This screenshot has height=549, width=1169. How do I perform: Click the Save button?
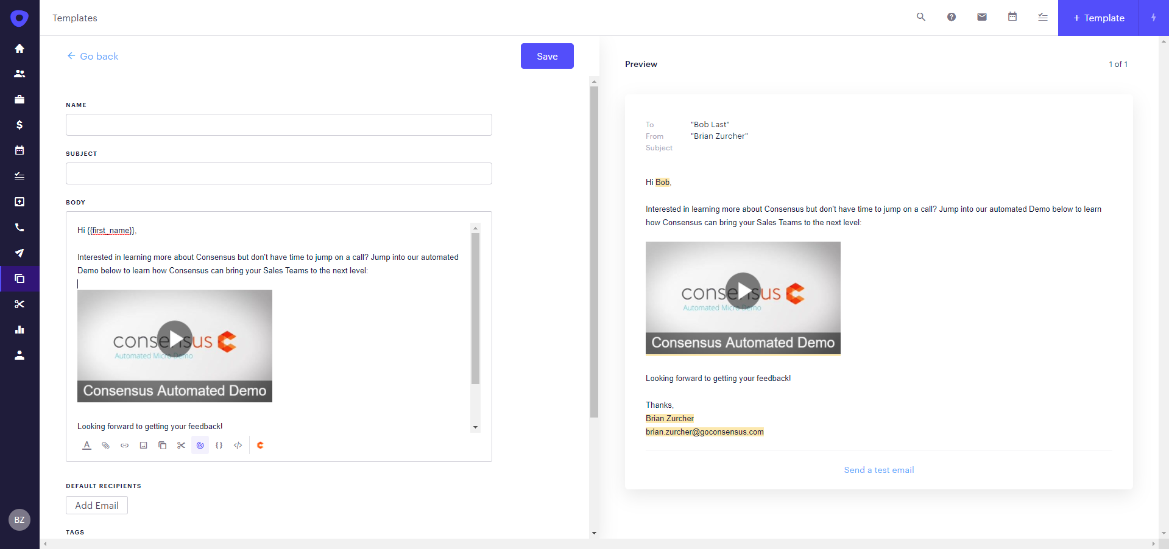pos(547,56)
